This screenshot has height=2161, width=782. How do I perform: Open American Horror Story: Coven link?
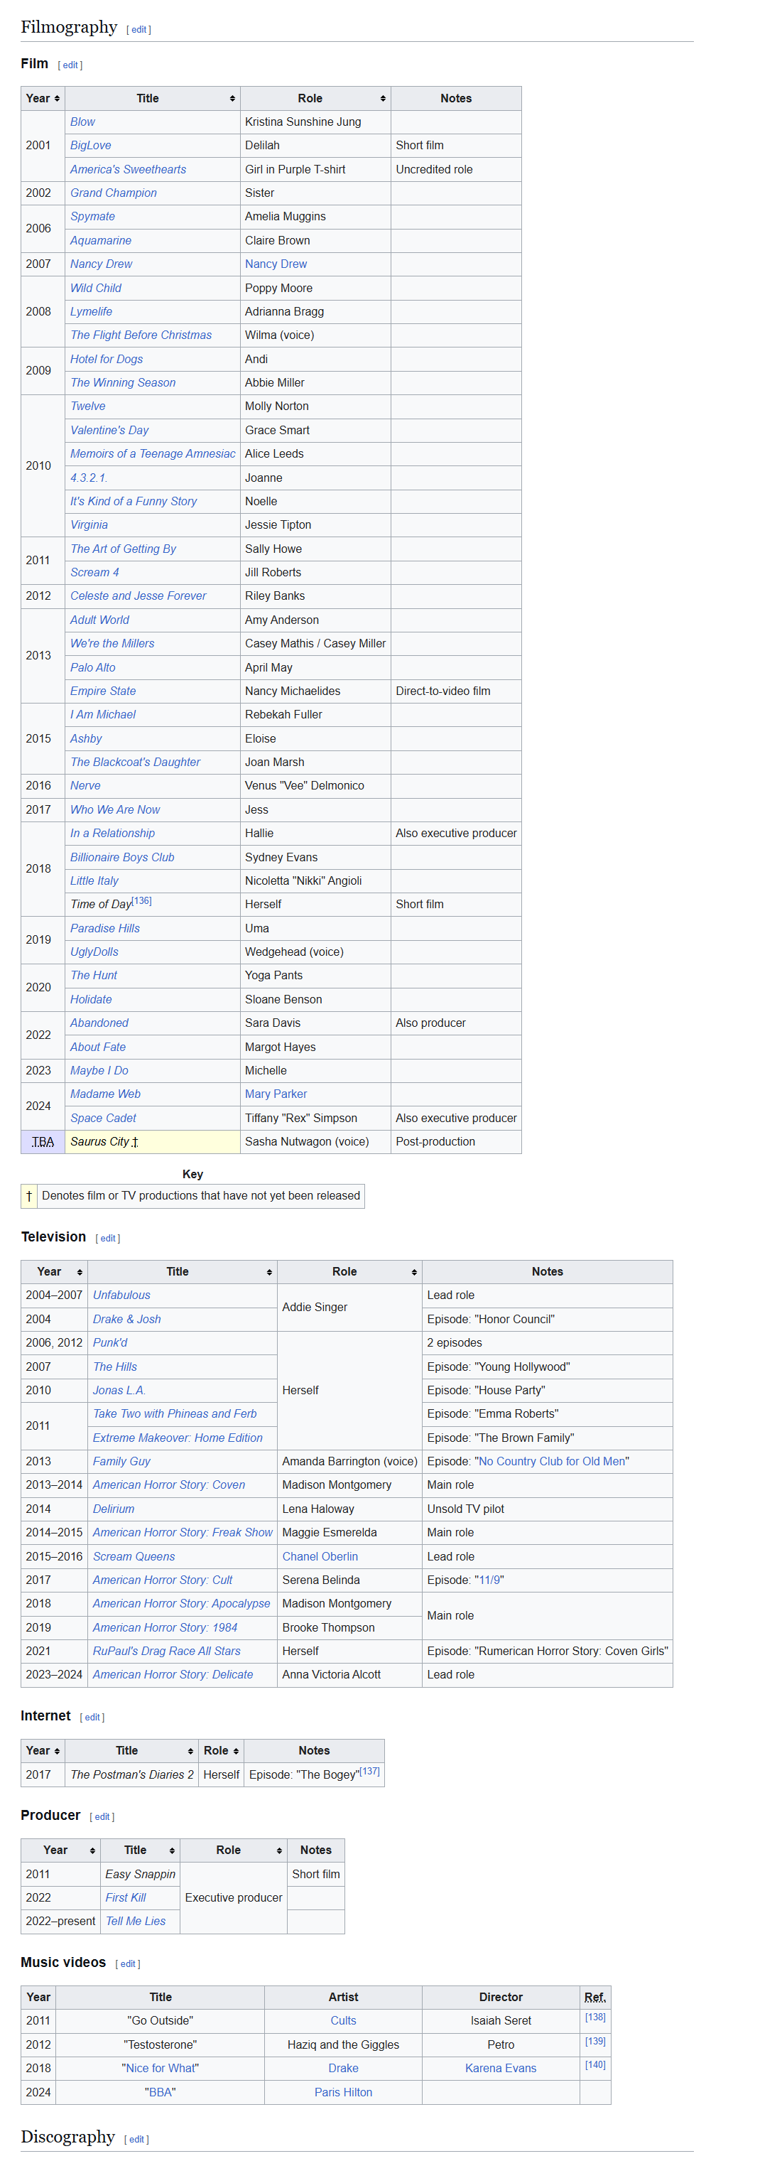(168, 1485)
